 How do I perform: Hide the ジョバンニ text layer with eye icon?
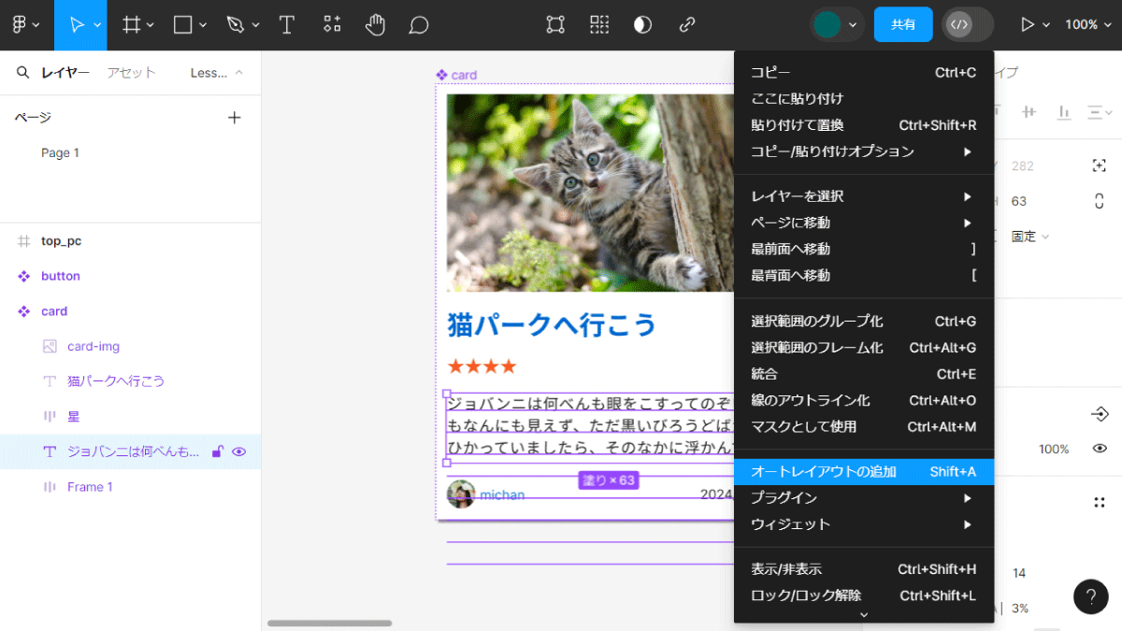click(x=238, y=452)
